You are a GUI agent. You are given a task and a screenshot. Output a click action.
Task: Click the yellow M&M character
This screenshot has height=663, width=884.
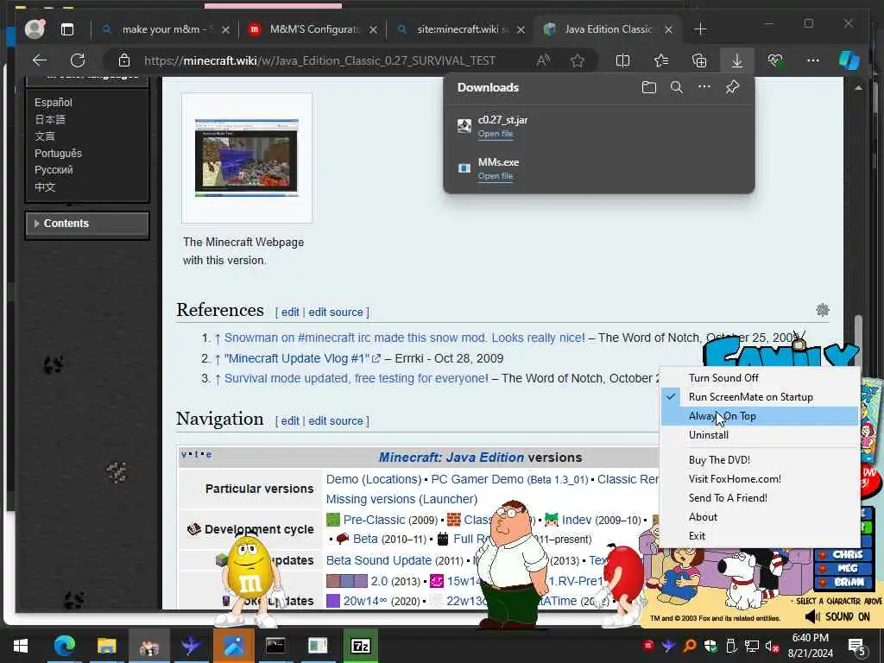pos(250,578)
